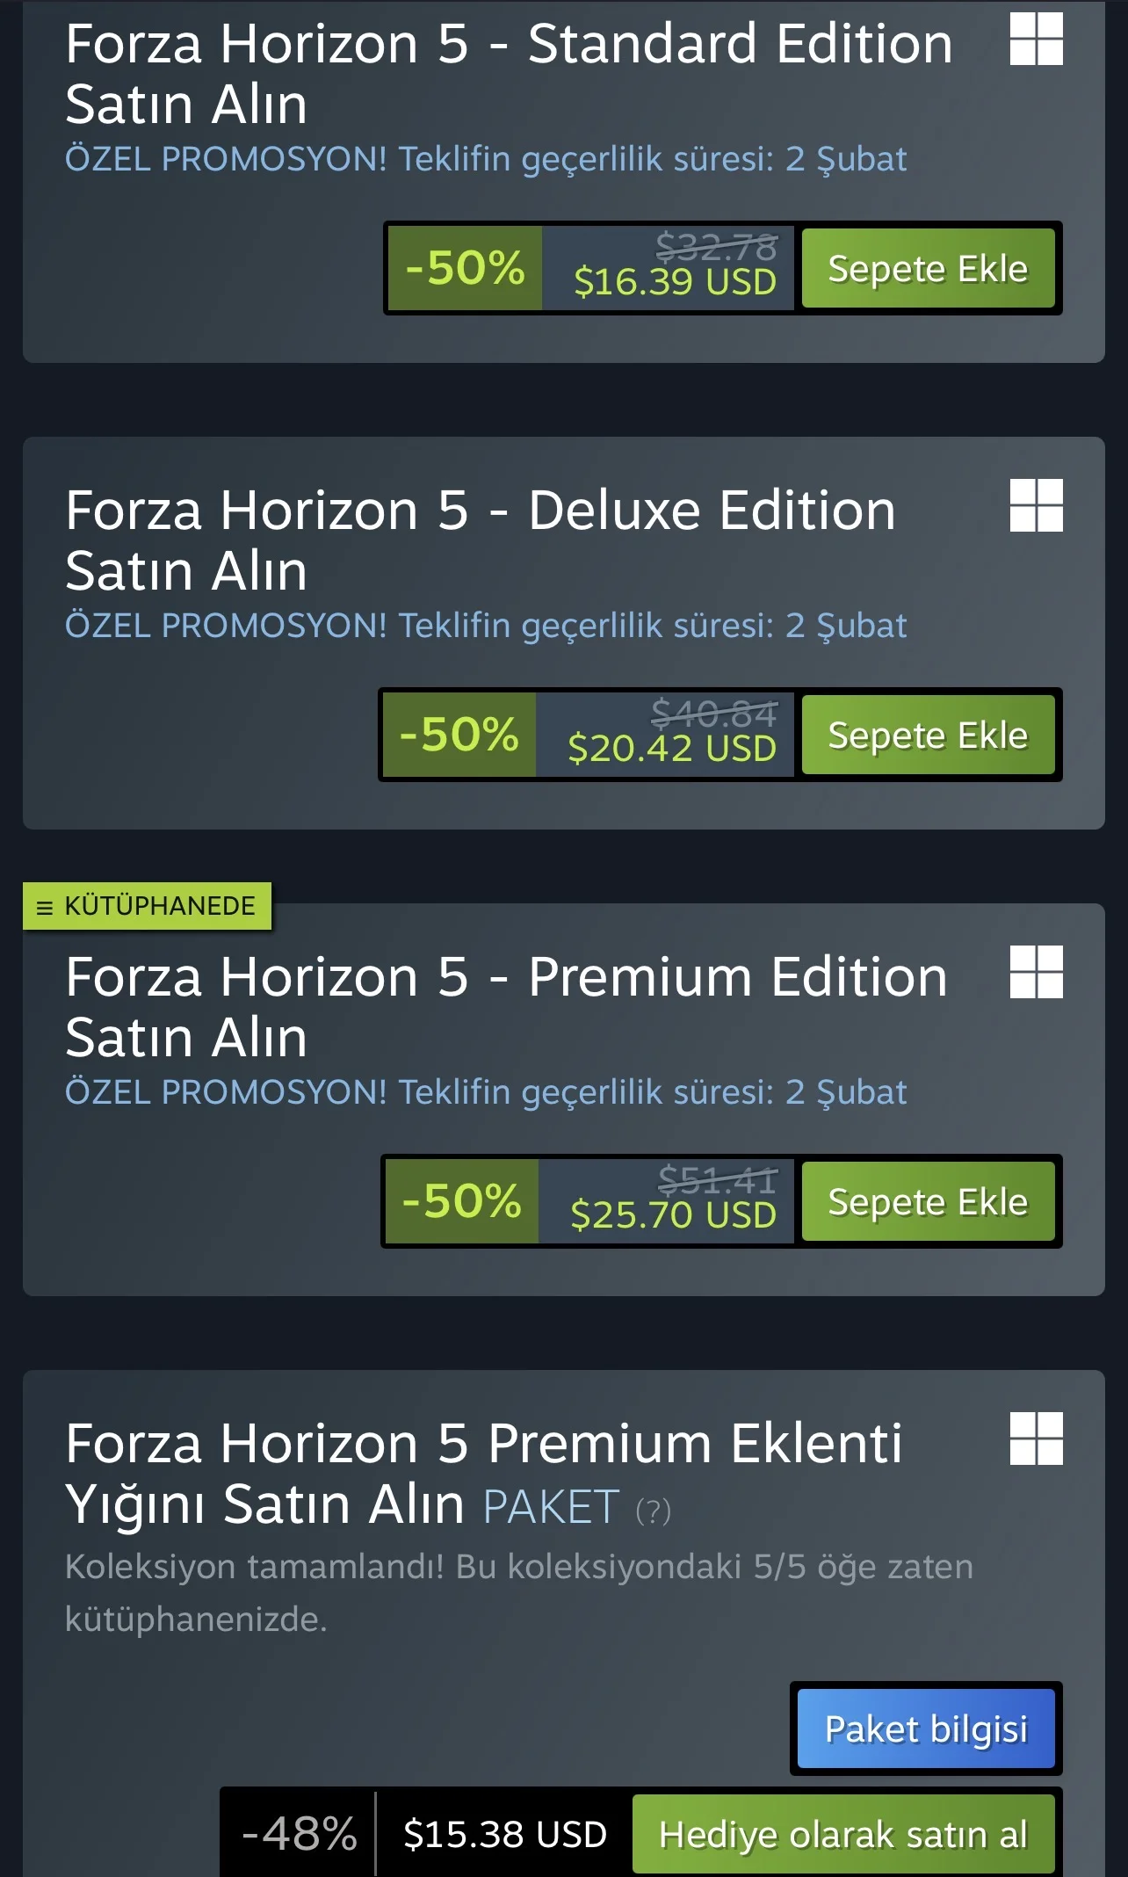Click the $16.39 USD discounted price
Screen dimensions: 1128x1877
(675, 282)
